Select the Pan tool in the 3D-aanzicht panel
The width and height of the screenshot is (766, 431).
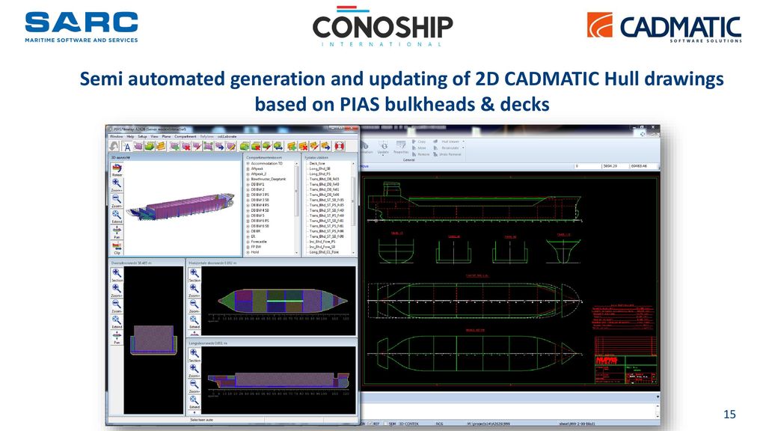point(117,232)
